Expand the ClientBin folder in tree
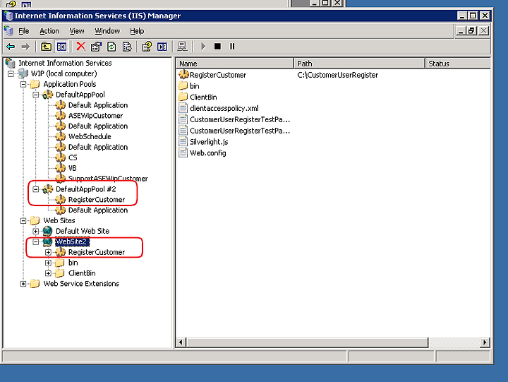 tap(48, 273)
